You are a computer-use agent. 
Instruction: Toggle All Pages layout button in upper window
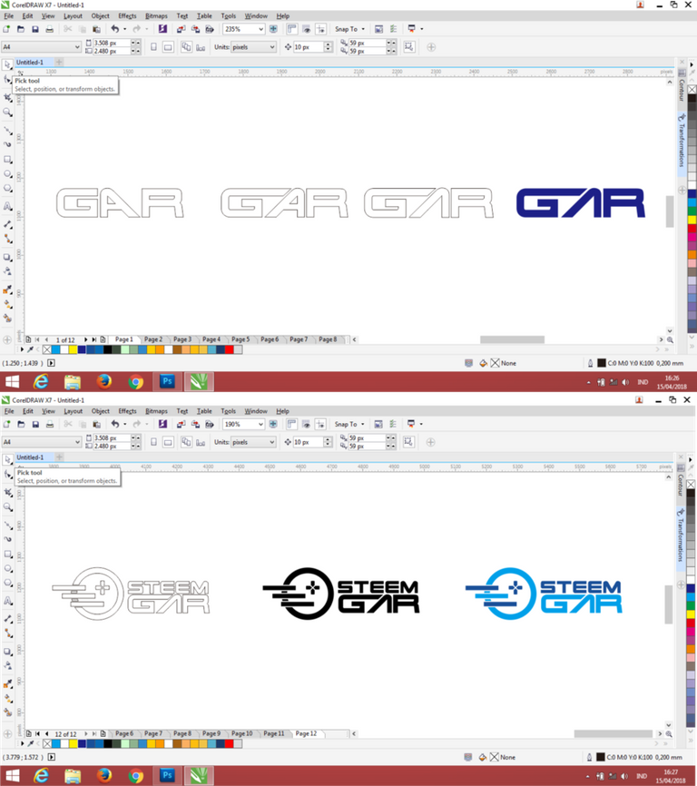pos(186,47)
